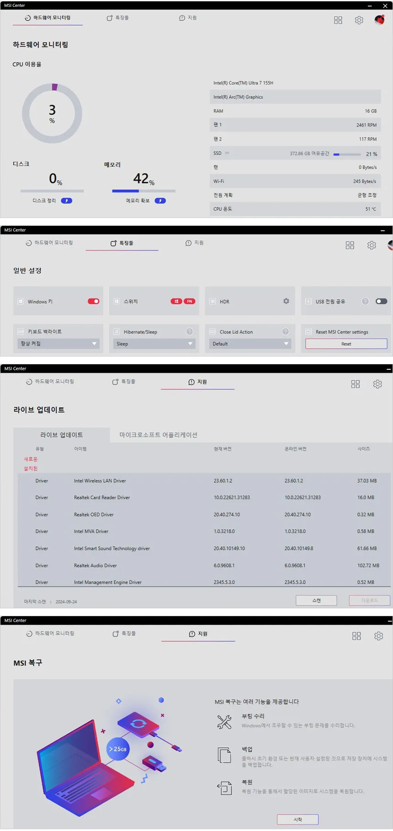
Task: Click the 백업 documents icon
Action: 224,755
